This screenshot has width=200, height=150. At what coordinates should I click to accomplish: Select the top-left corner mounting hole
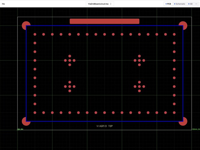click(26, 25)
